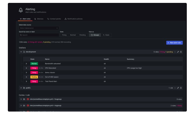190x113 pixels.
Task: Click the Pending badge for Out of HDD space
Action: point(34,77)
